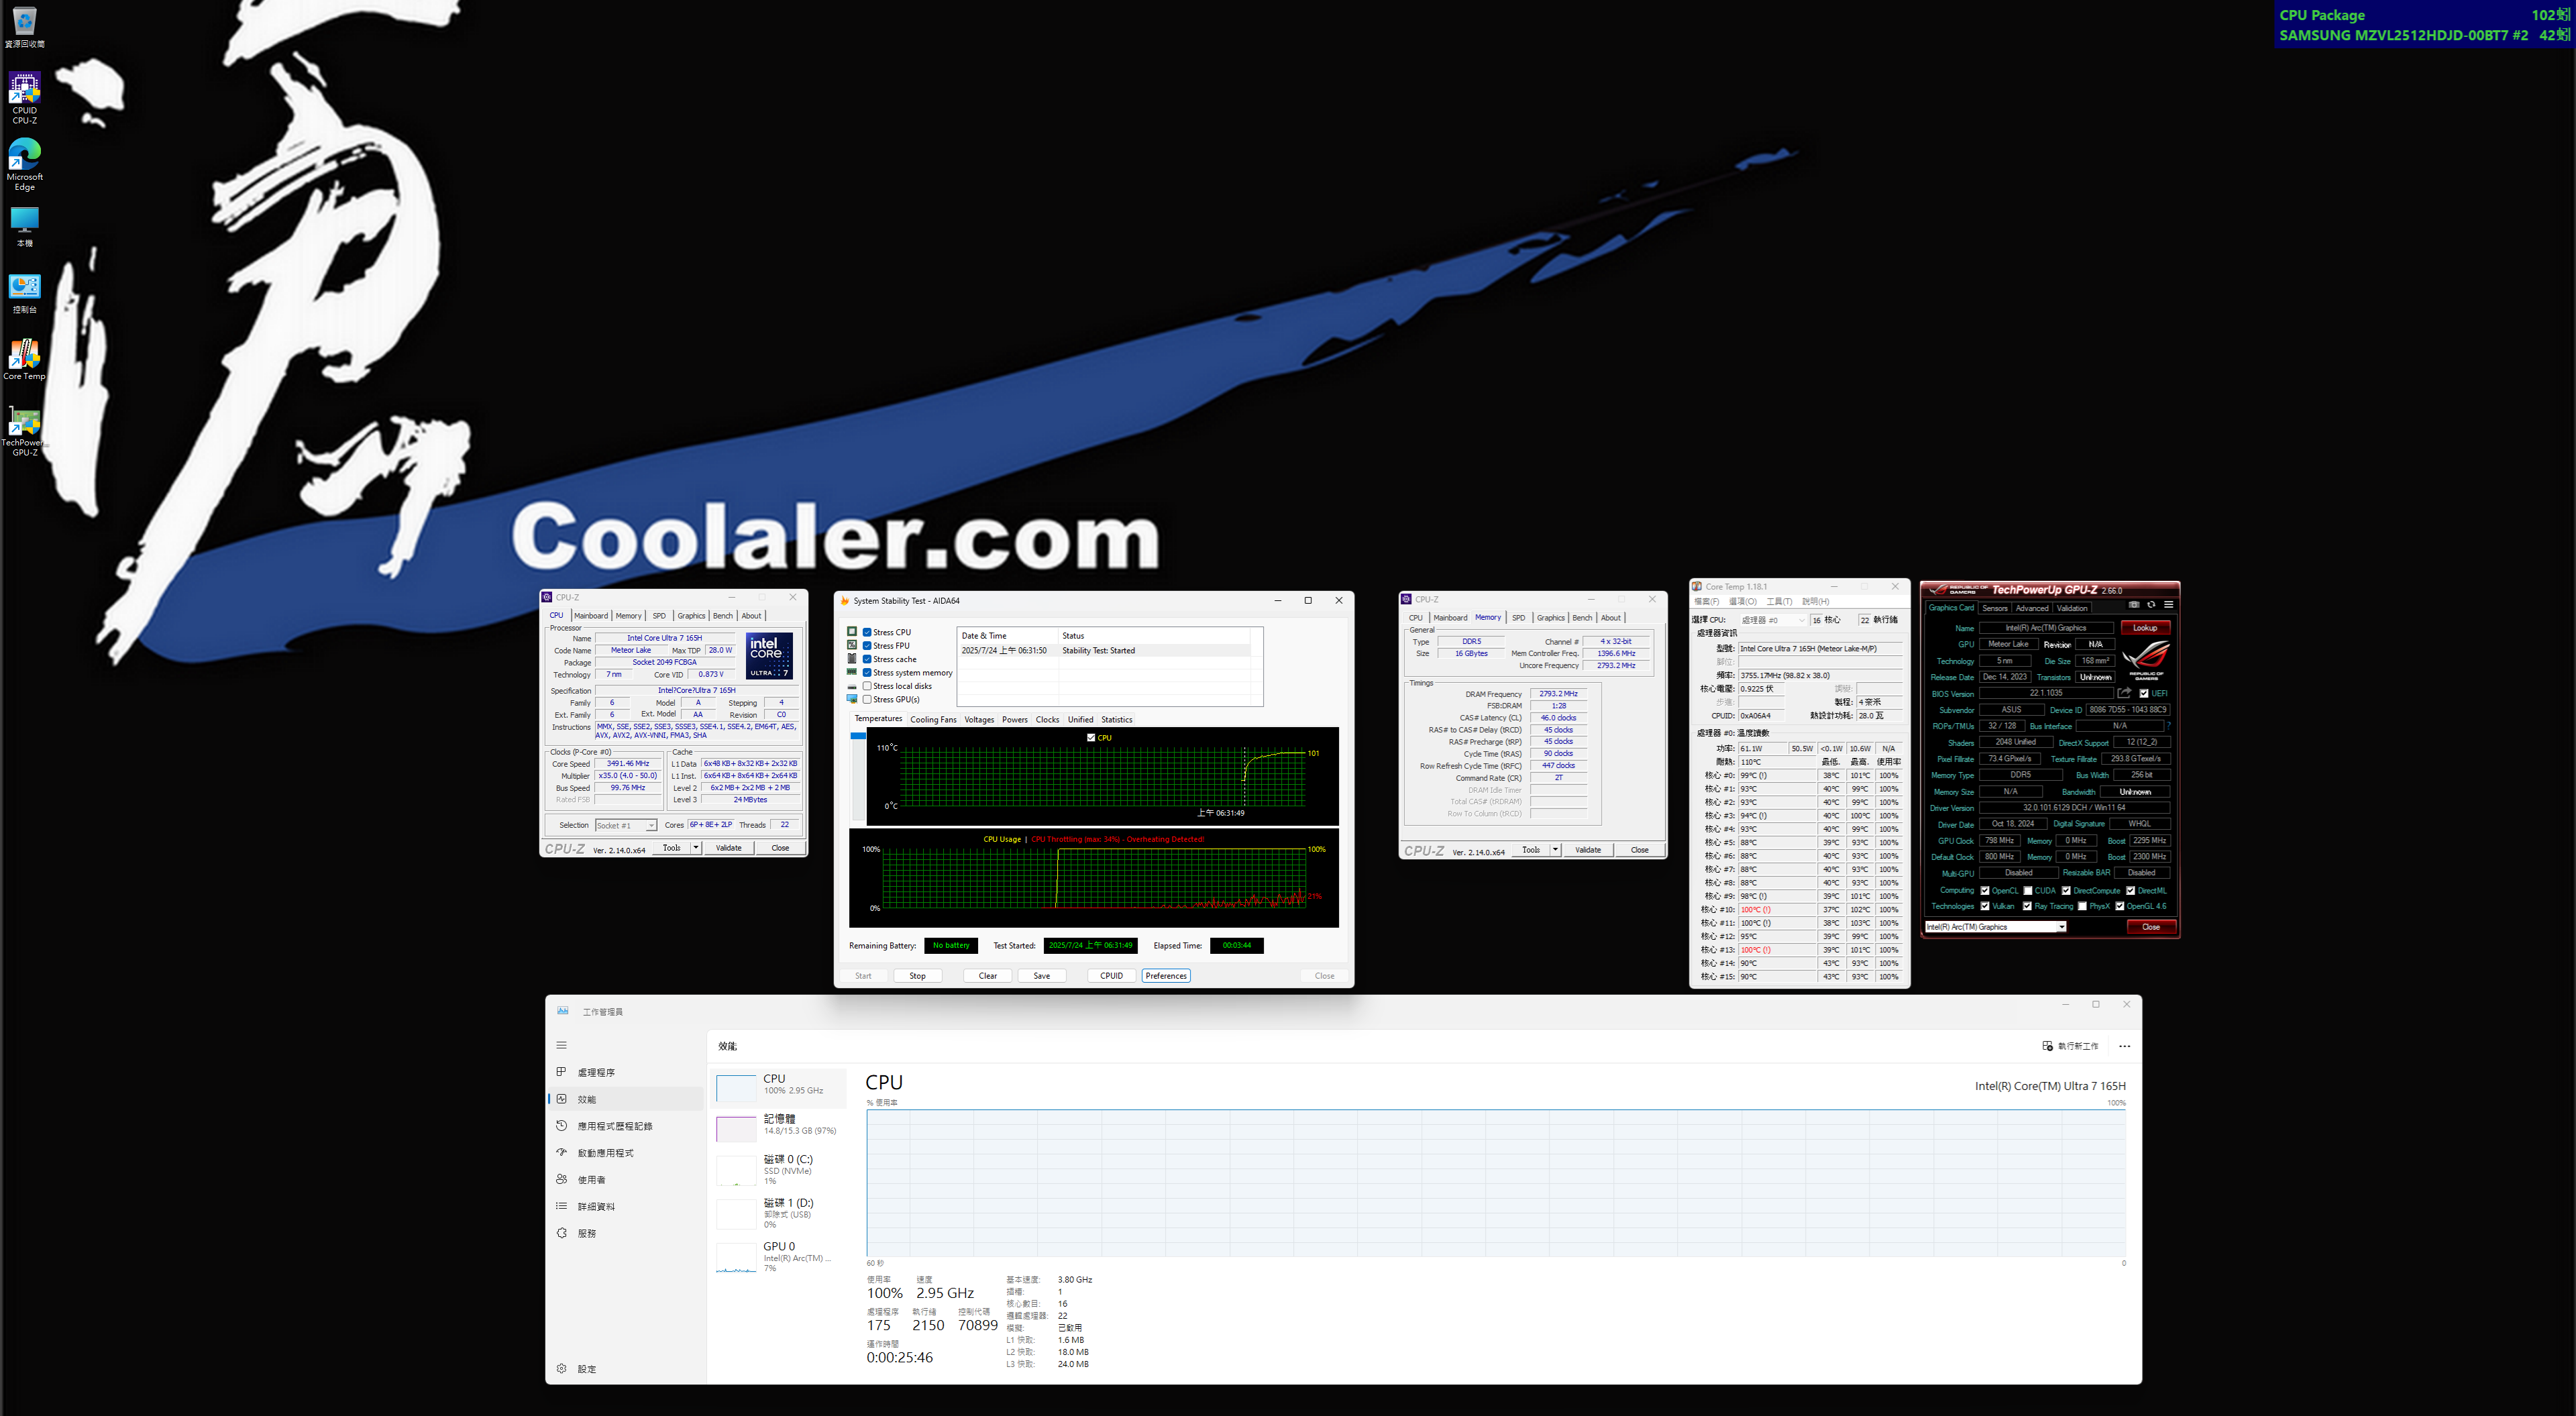2576x1416 pixels.
Task: Open the GPU-Z hamburger menu icon
Action: [x=2168, y=604]
